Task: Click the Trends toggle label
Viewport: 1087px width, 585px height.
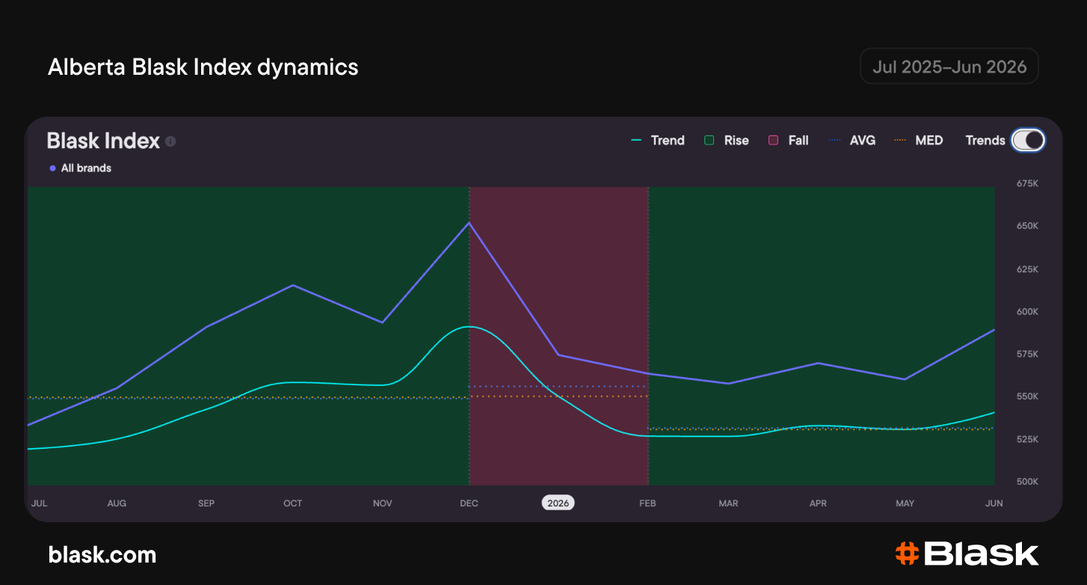Action: (x=985, y=141)
